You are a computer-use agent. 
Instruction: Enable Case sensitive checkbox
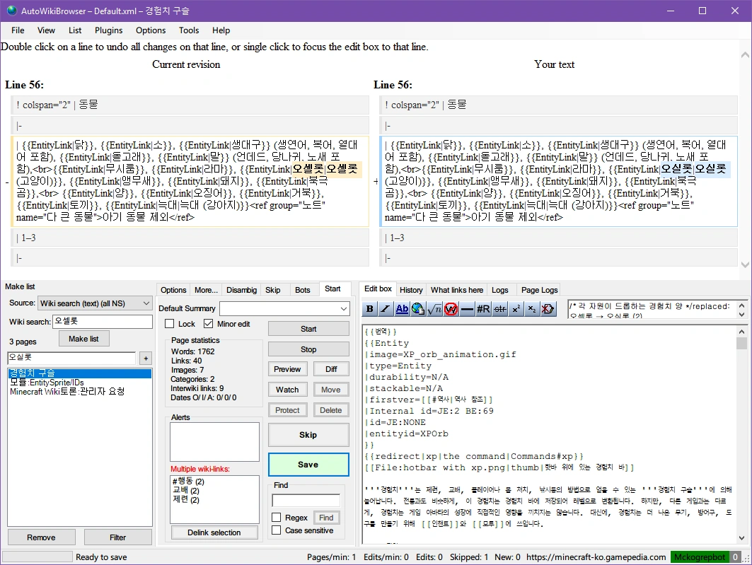276,530
